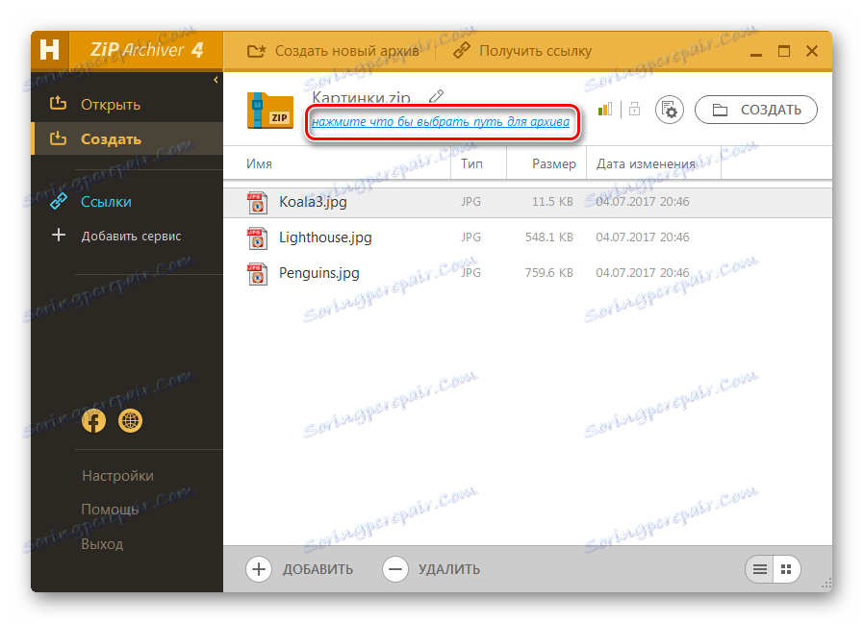Go to Ссылки in the sidebar

pos(90,202)
